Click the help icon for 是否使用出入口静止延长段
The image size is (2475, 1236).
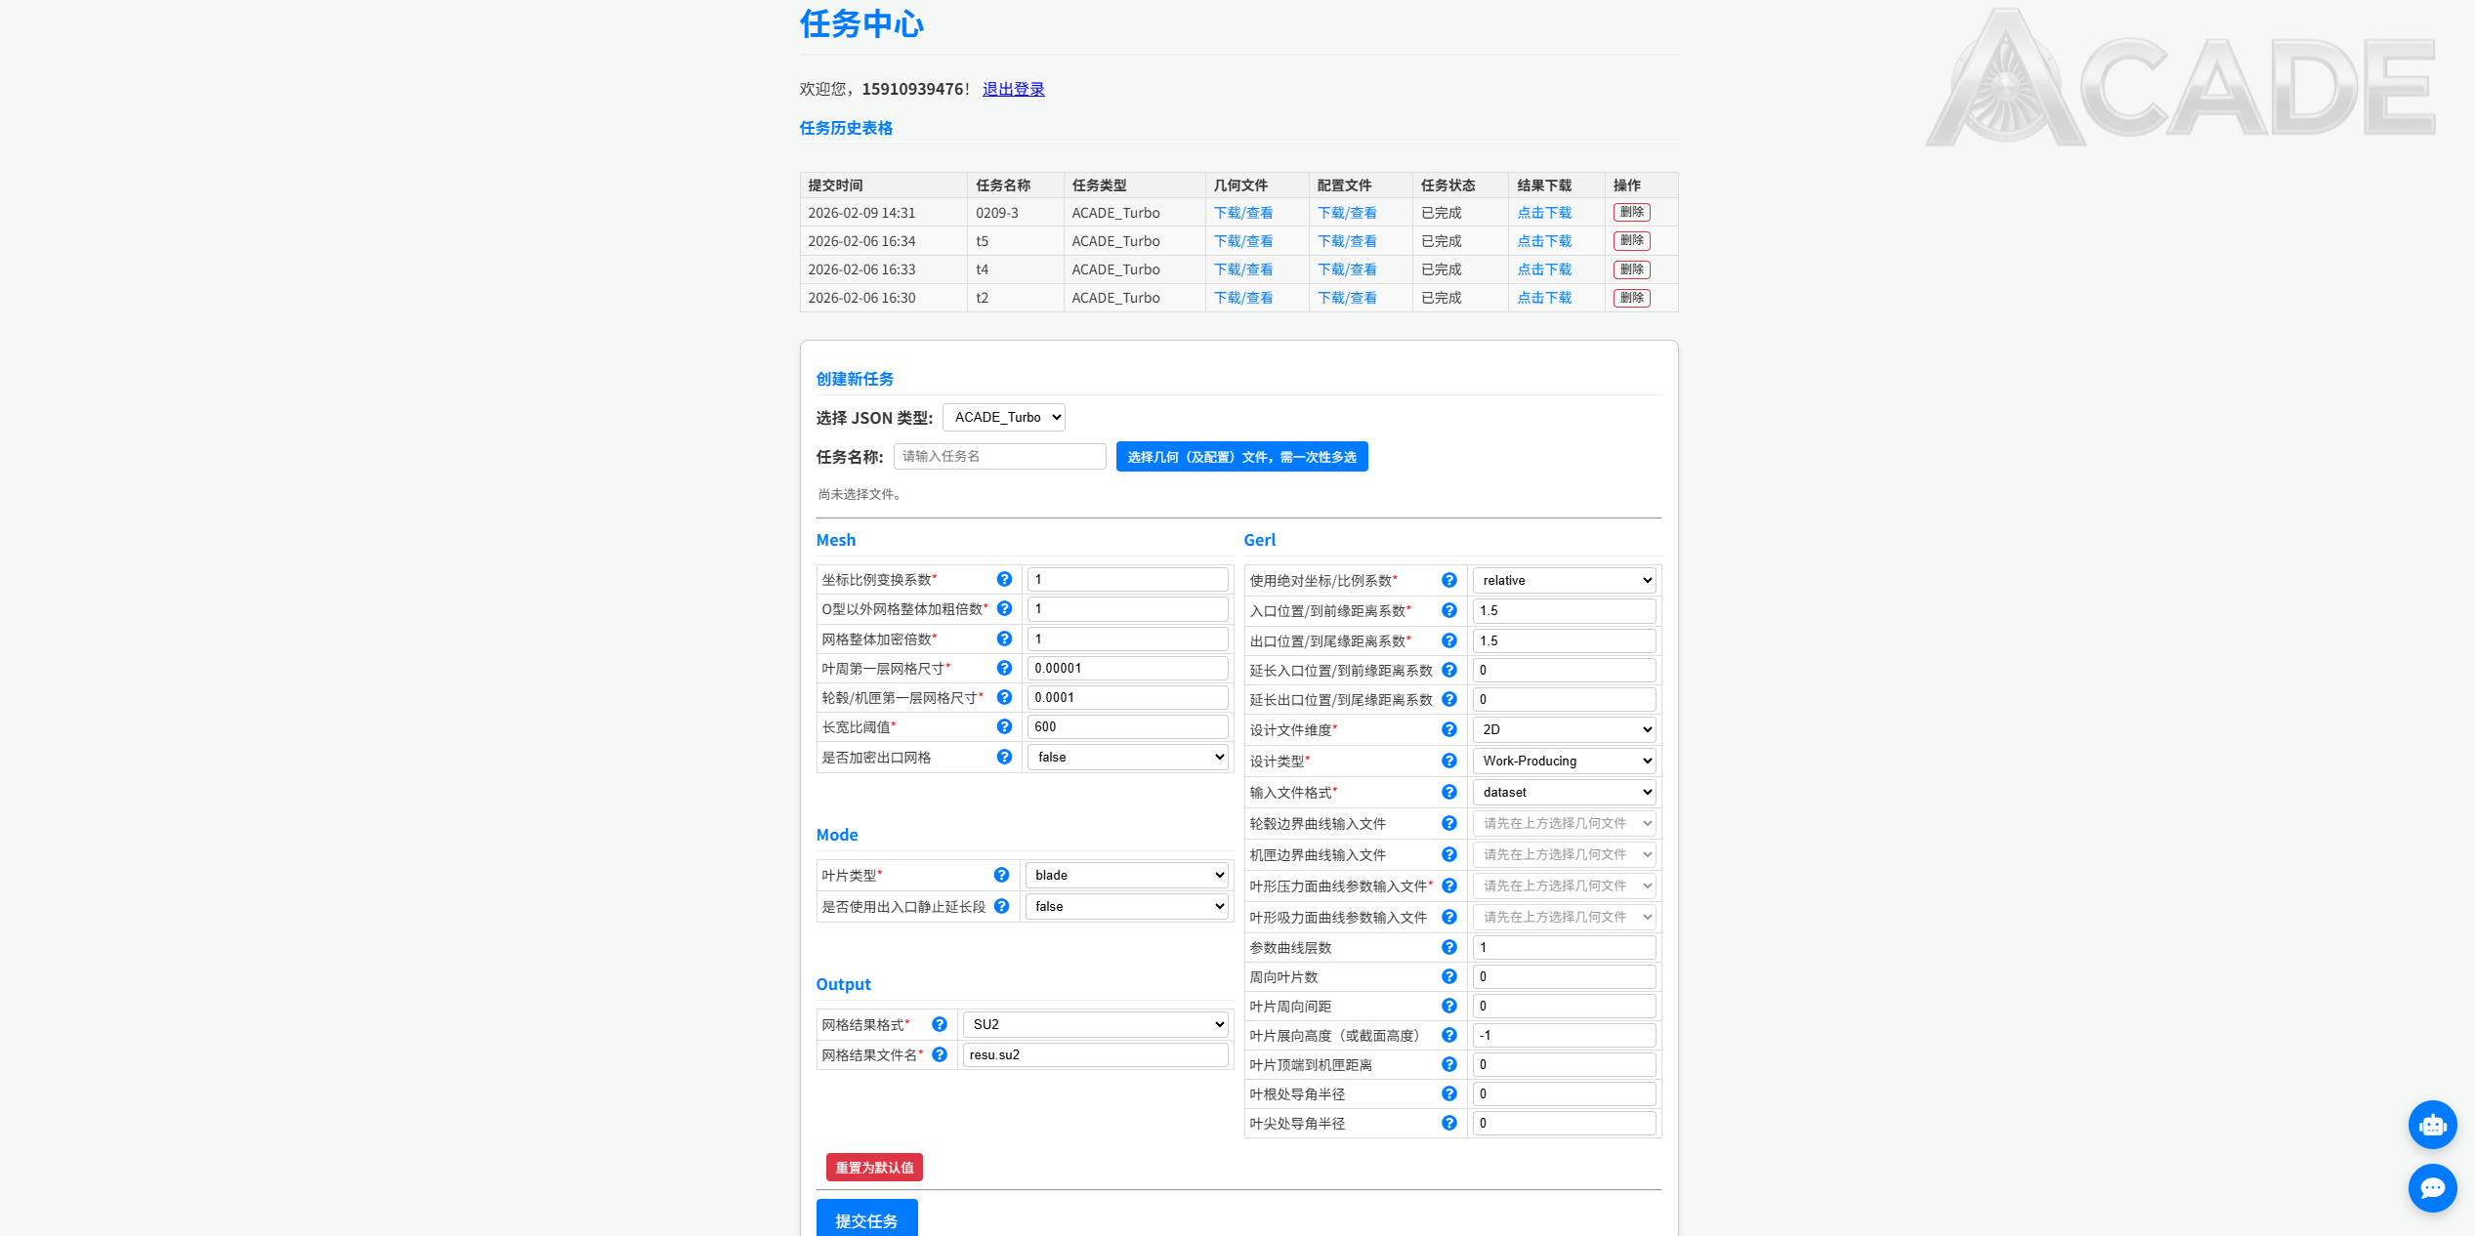point(1001,906)
